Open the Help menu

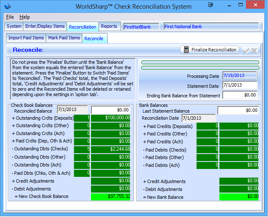(25, 17)
